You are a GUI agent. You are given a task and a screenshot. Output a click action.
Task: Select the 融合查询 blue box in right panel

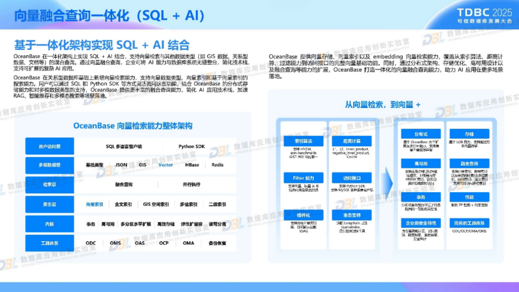pyautogui.click(x=470, y=164)
